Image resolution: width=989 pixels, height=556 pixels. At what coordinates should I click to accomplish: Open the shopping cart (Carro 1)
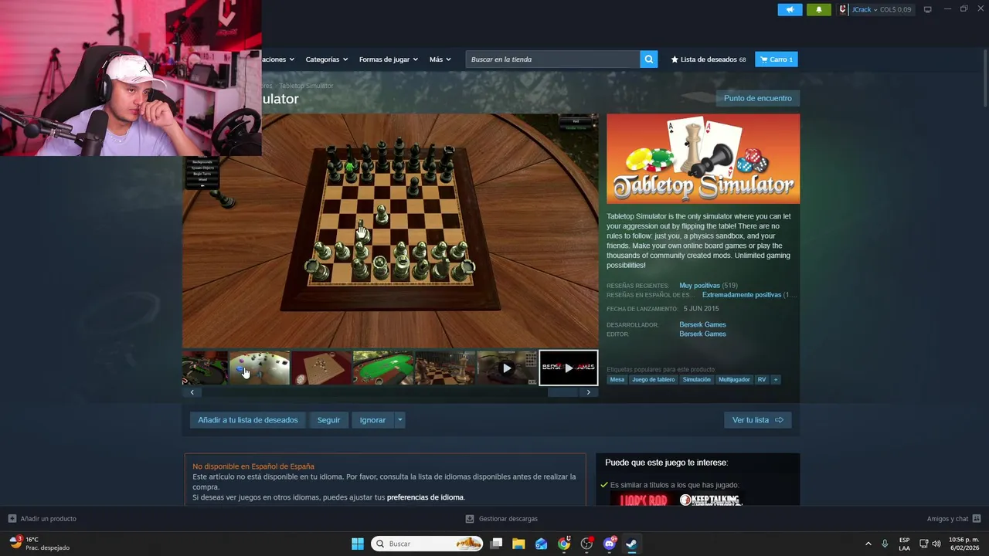click(x=776, y=59)
